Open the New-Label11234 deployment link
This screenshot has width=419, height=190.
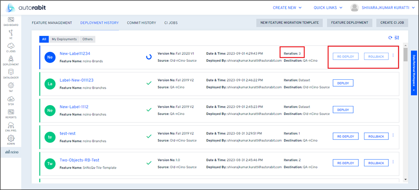tap(75, 53)
